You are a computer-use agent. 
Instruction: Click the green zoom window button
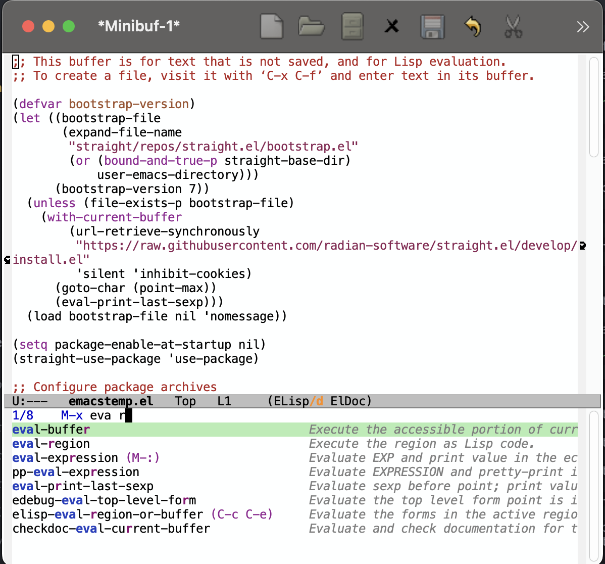pyautogui.click(x=69, y=26)
